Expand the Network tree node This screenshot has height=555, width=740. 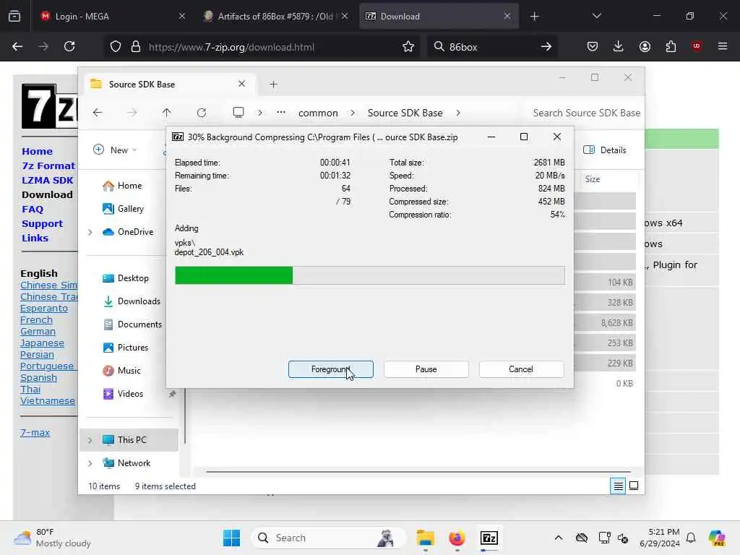[x=90, y=463]
